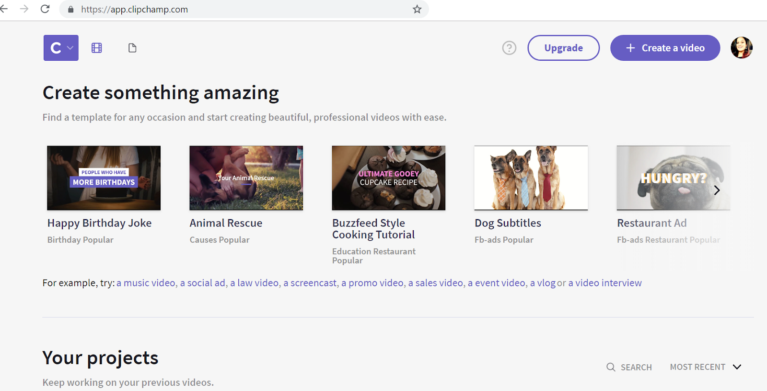This screenshot has height=391, width=767.
Task: Open the Clipchamp C logo menu
Action: click(x=61, y=48)
